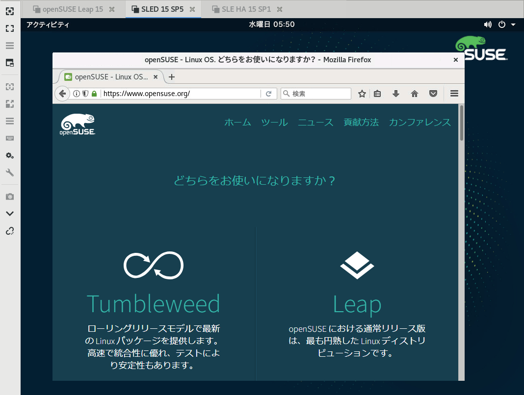Click the power icon in the top bar
The height and width of the screenshot is (395, 524).
click(x=501, y=25)
